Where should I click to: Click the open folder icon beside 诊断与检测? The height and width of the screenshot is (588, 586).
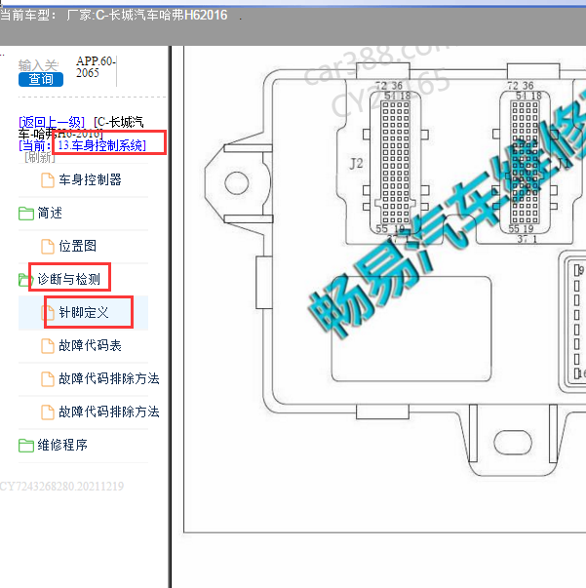[24, 280]
